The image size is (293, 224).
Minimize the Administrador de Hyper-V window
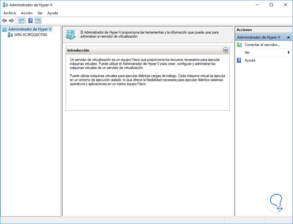tap(257, 5)
